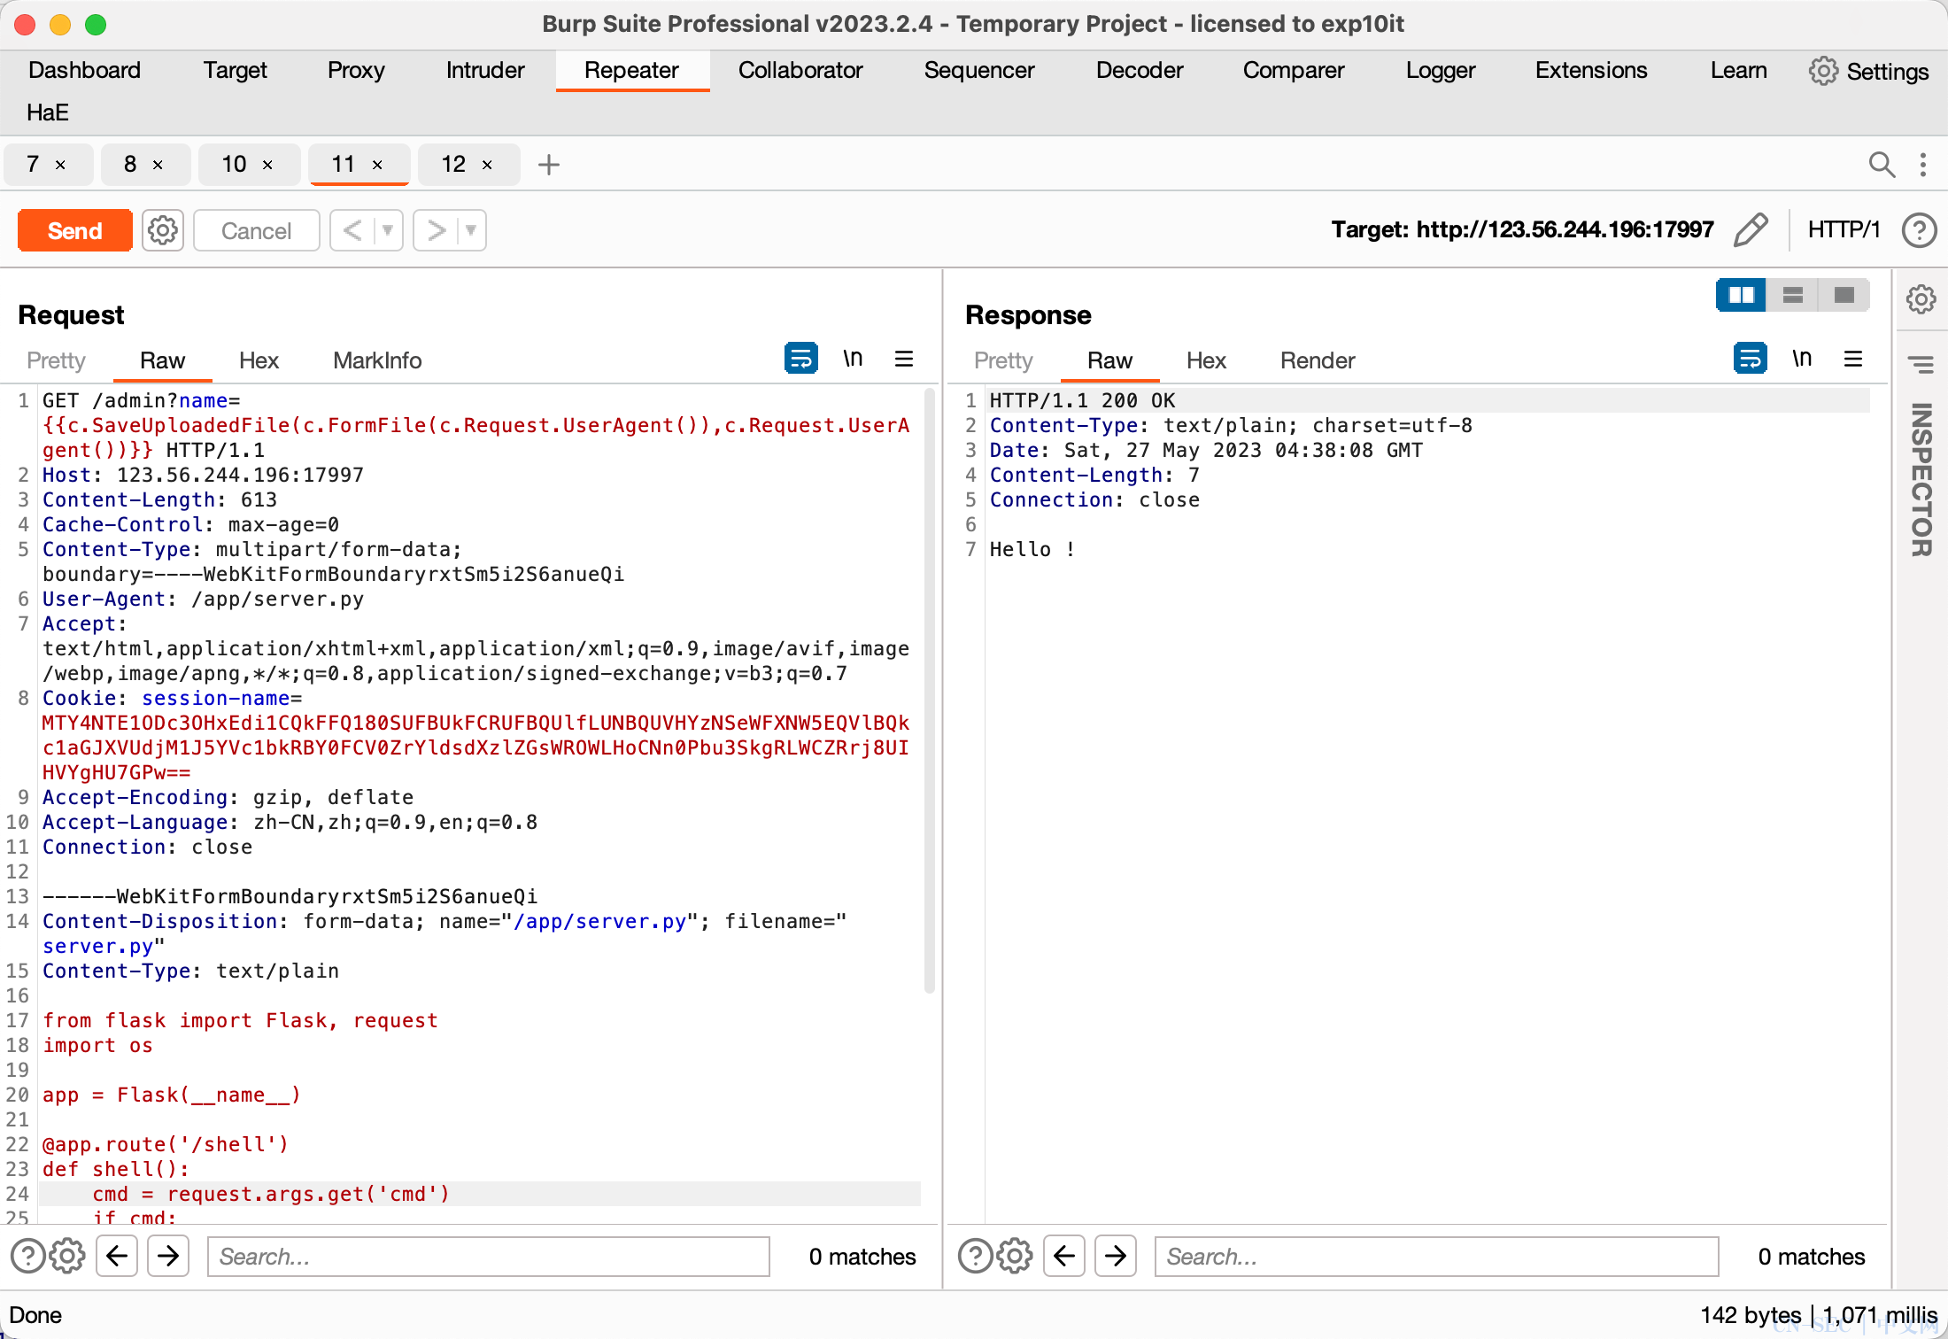
Task: Open response editor hamburger menu
Action: 1853,359
